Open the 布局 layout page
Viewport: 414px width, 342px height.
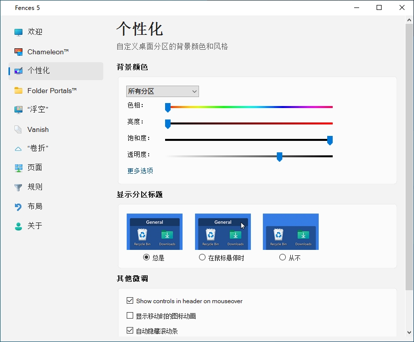56,206
